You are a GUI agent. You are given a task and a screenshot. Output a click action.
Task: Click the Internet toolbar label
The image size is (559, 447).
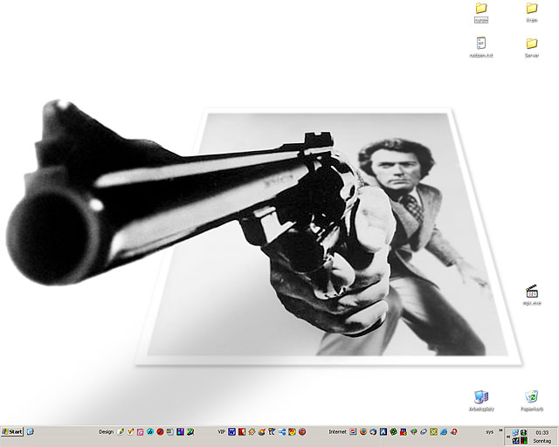pyautogui.click(x=337, y=431)
